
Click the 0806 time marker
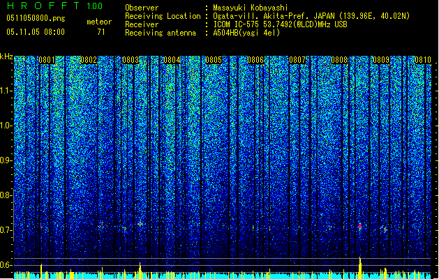coord(255,60)
